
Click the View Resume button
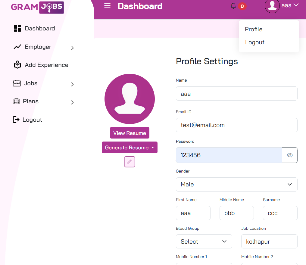click(130, 133)
